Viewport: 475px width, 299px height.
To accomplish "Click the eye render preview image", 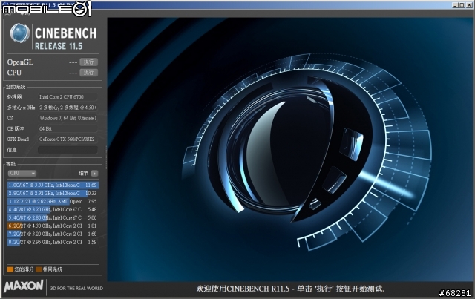I will 290,149.
